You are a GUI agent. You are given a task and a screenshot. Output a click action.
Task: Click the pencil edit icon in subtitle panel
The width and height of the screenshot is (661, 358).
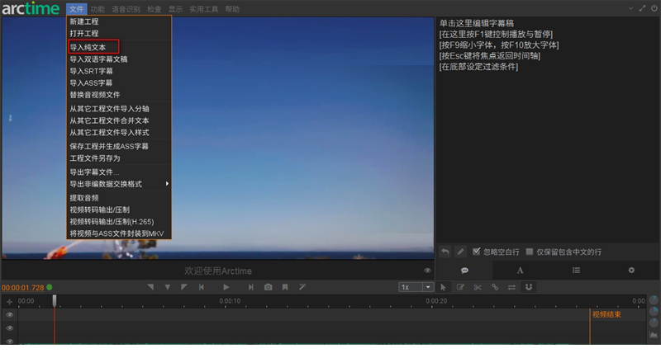click(x=460, y=252)
